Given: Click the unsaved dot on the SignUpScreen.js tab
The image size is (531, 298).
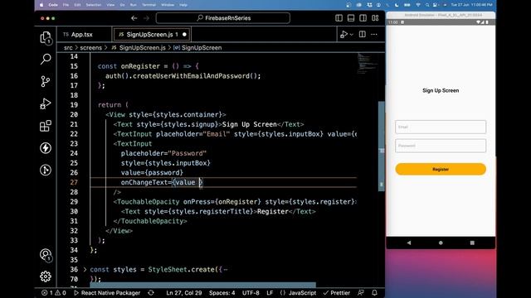Looking at the screenshot, I should [184, 35].
